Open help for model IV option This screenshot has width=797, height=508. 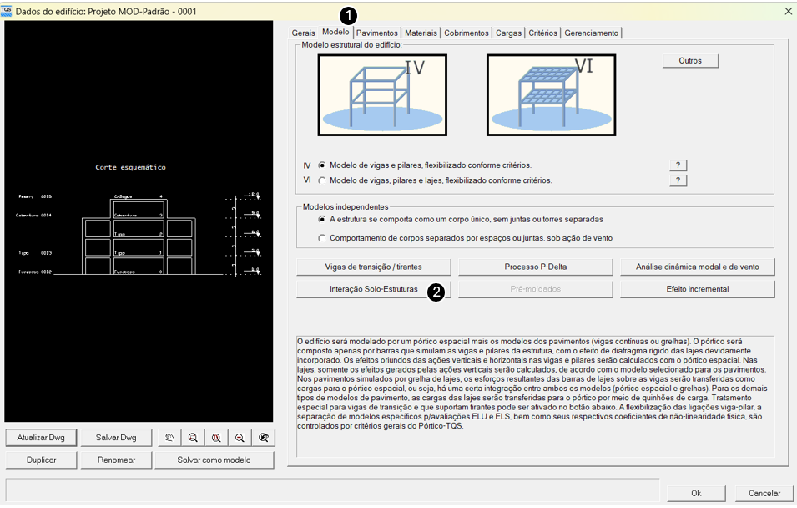click(678, 165)
